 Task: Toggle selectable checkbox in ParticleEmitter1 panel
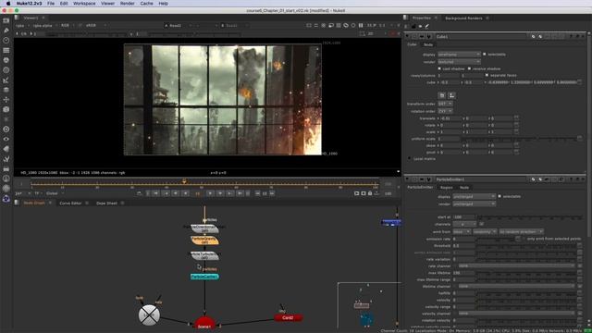pyautogui.click(x=499, y=196)
